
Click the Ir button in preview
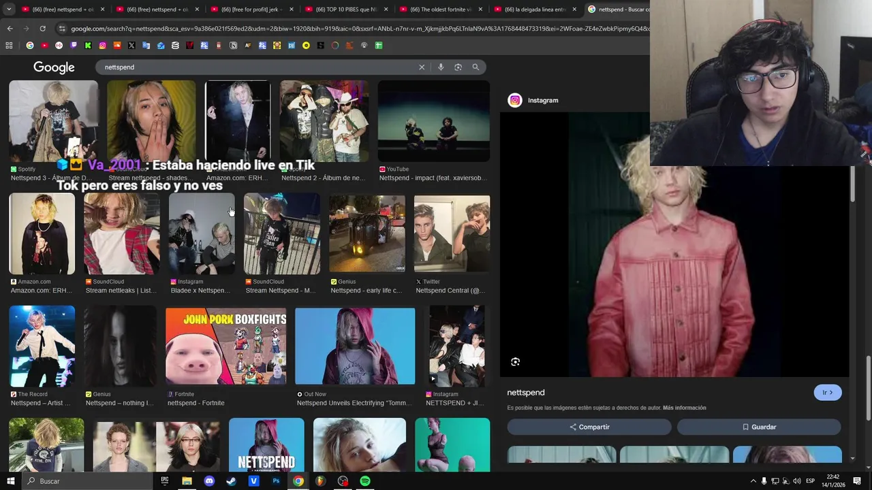[x=828, y=393]
